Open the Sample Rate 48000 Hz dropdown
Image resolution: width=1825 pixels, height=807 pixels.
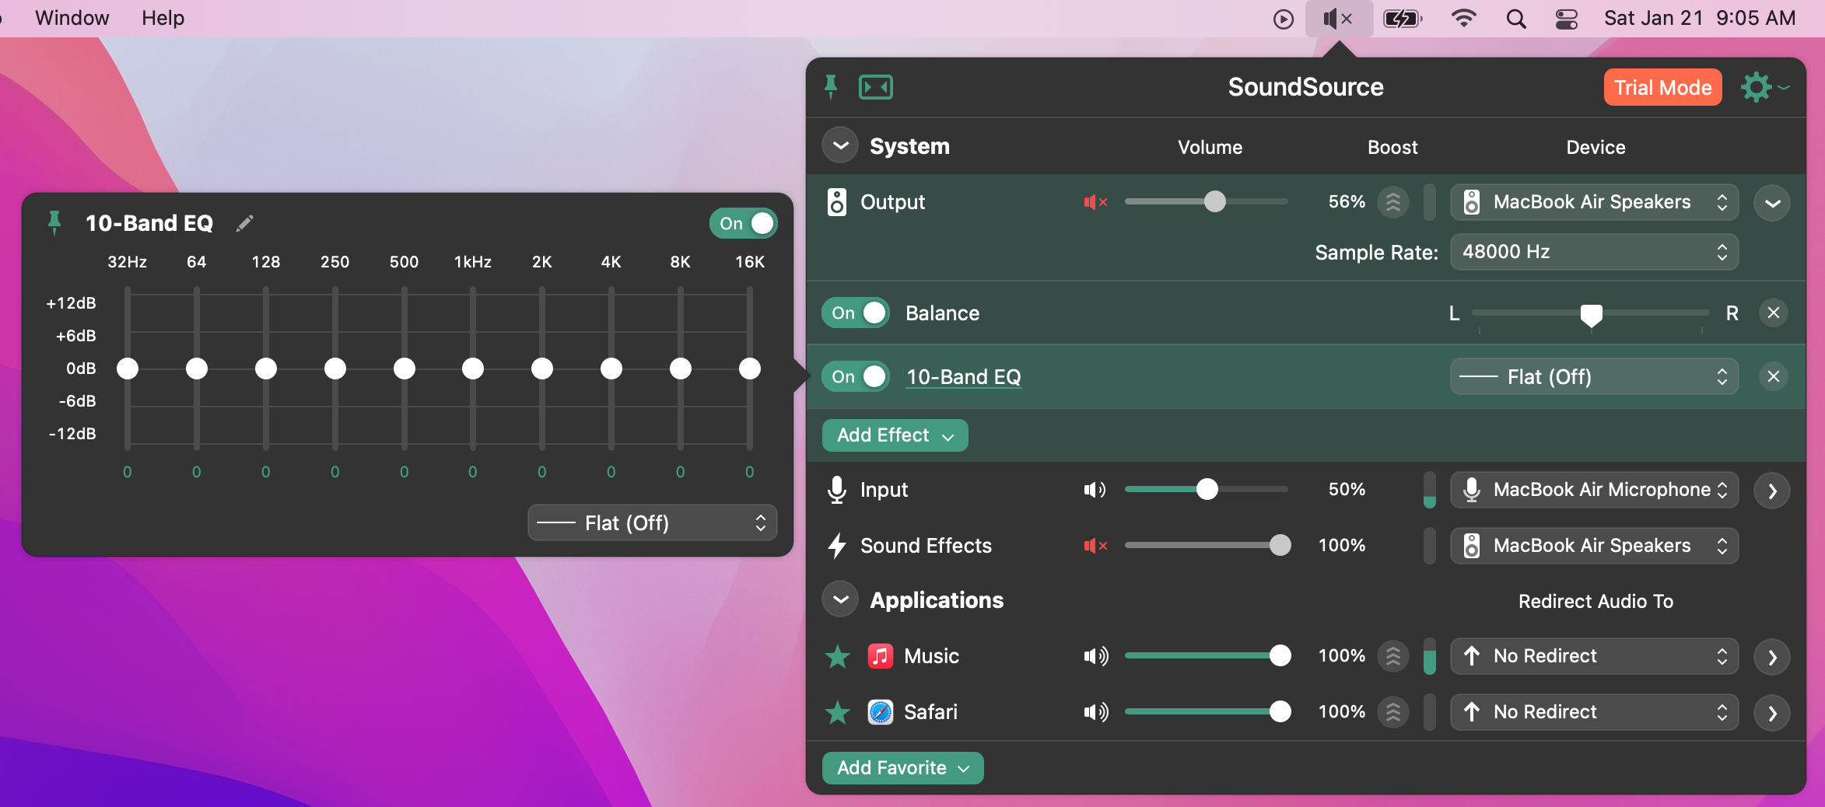[x=1594, y=252]
